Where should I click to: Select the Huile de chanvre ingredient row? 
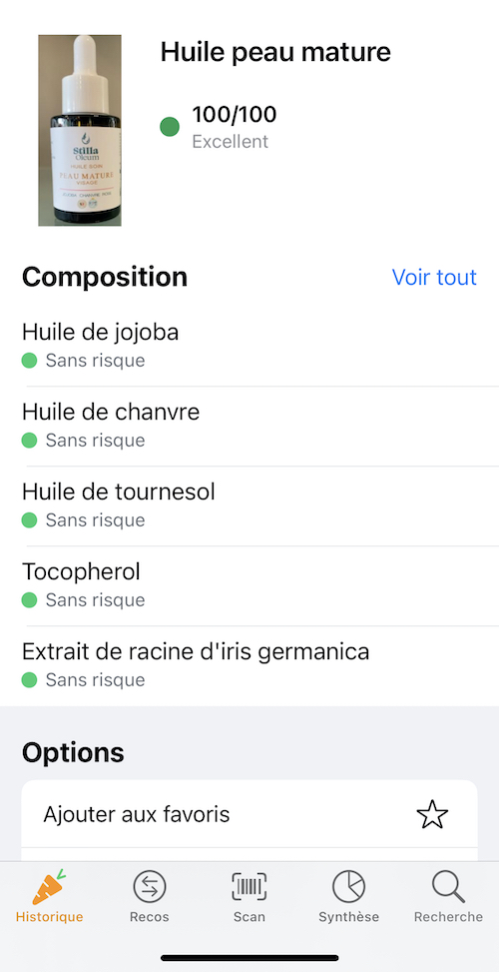(249, 426)
